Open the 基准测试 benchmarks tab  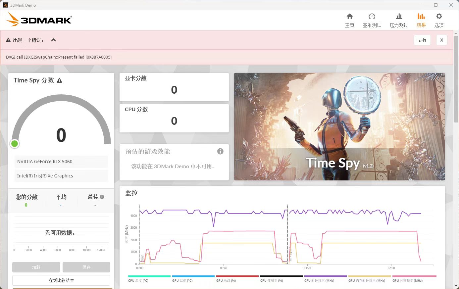372,20
